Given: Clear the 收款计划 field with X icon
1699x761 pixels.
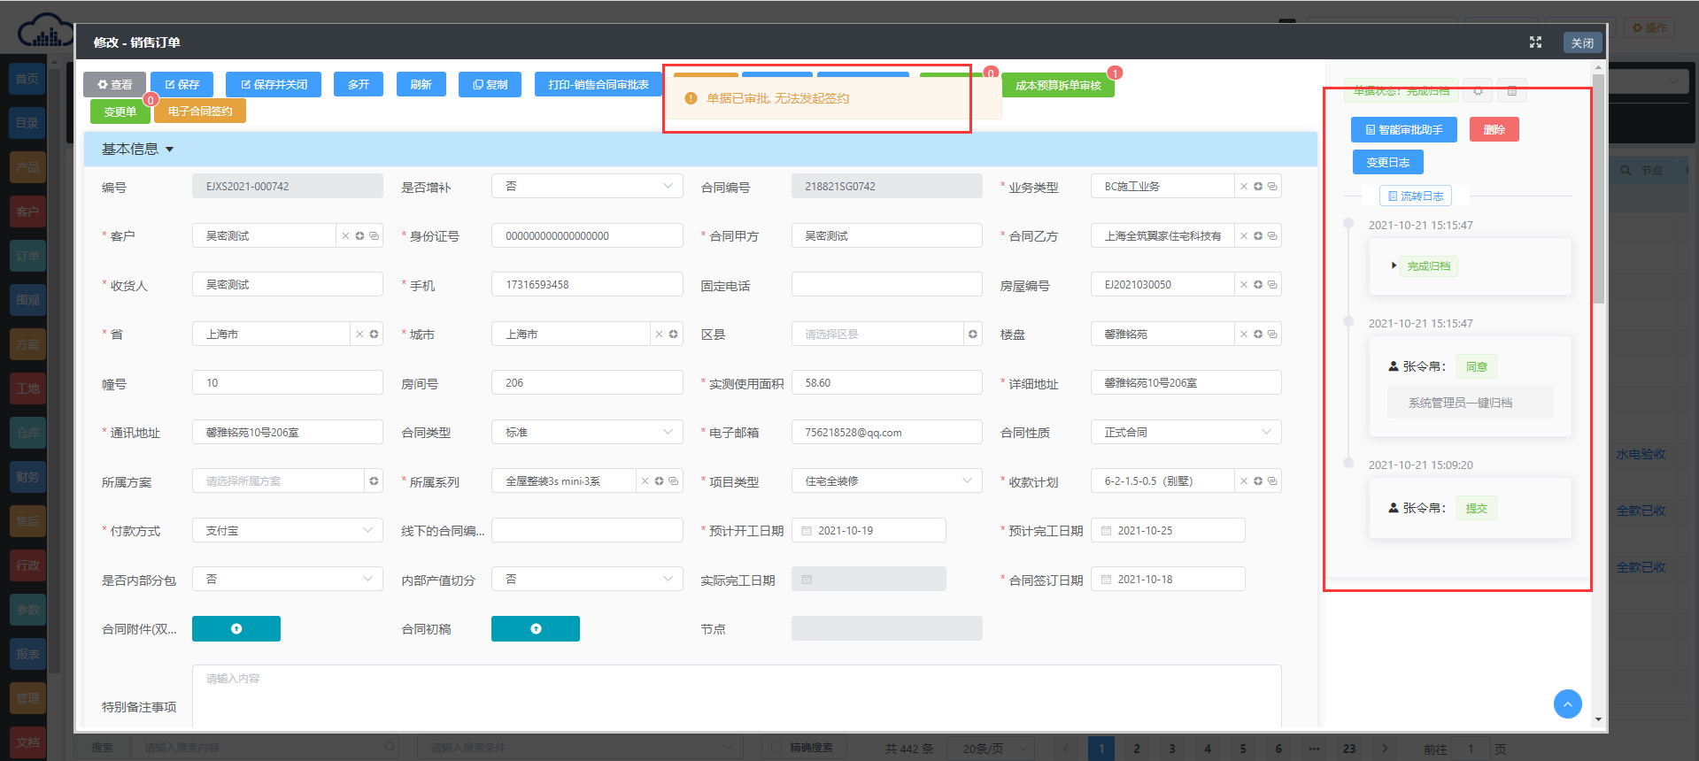Looking at the screenshot, I should (1244, 481).
